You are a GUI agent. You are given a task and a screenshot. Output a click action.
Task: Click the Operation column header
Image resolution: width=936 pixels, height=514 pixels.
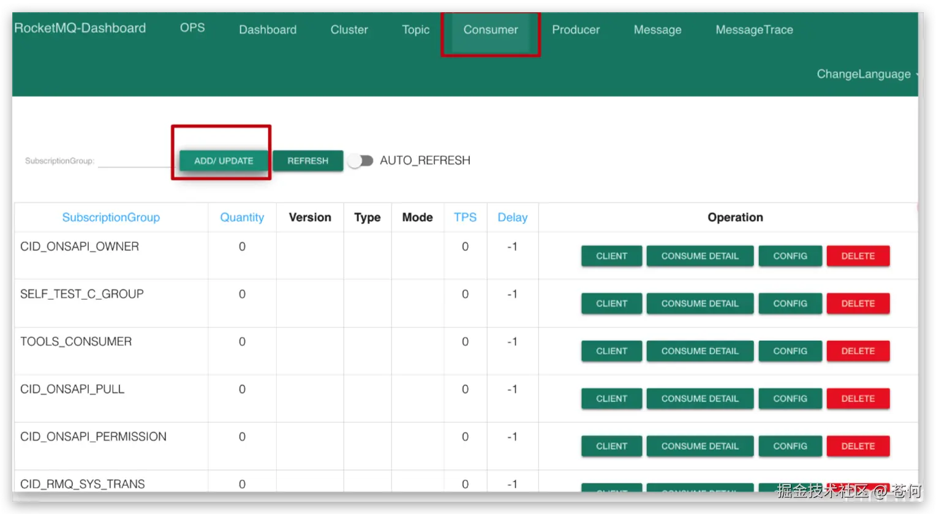[x=735, y=217]
